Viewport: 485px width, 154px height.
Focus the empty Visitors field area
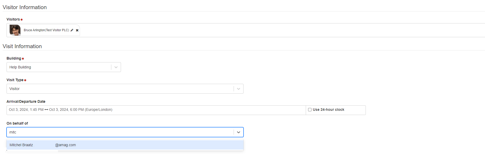coord(282,30)
